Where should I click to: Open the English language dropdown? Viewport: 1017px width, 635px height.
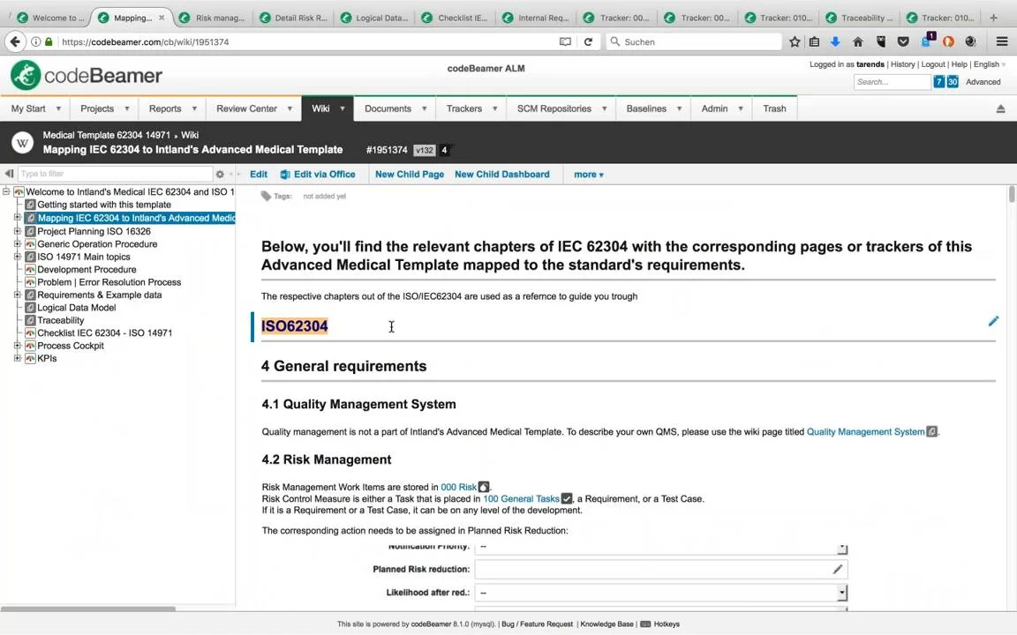point(989,64)
